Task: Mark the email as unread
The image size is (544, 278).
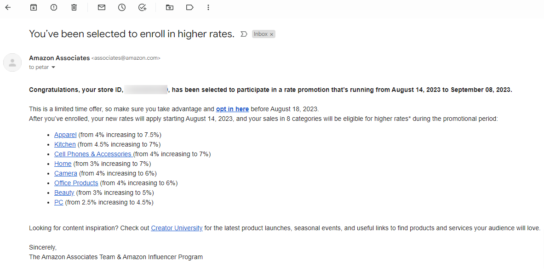Action: [101, 7]
